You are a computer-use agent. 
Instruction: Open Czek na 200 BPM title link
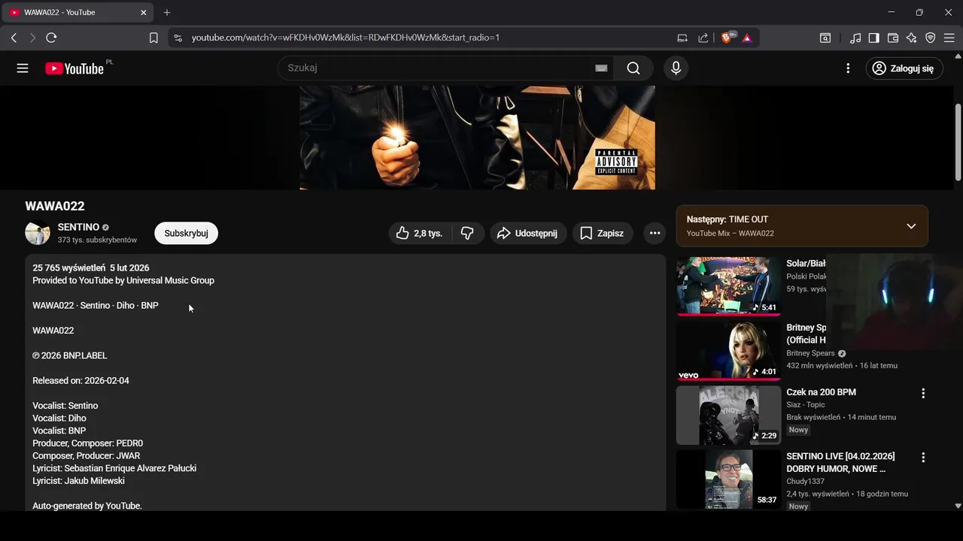[821, 392]
